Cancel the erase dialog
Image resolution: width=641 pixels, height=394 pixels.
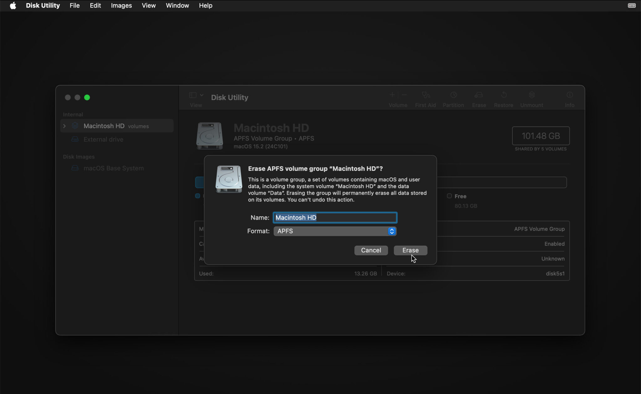pos(371,250)
